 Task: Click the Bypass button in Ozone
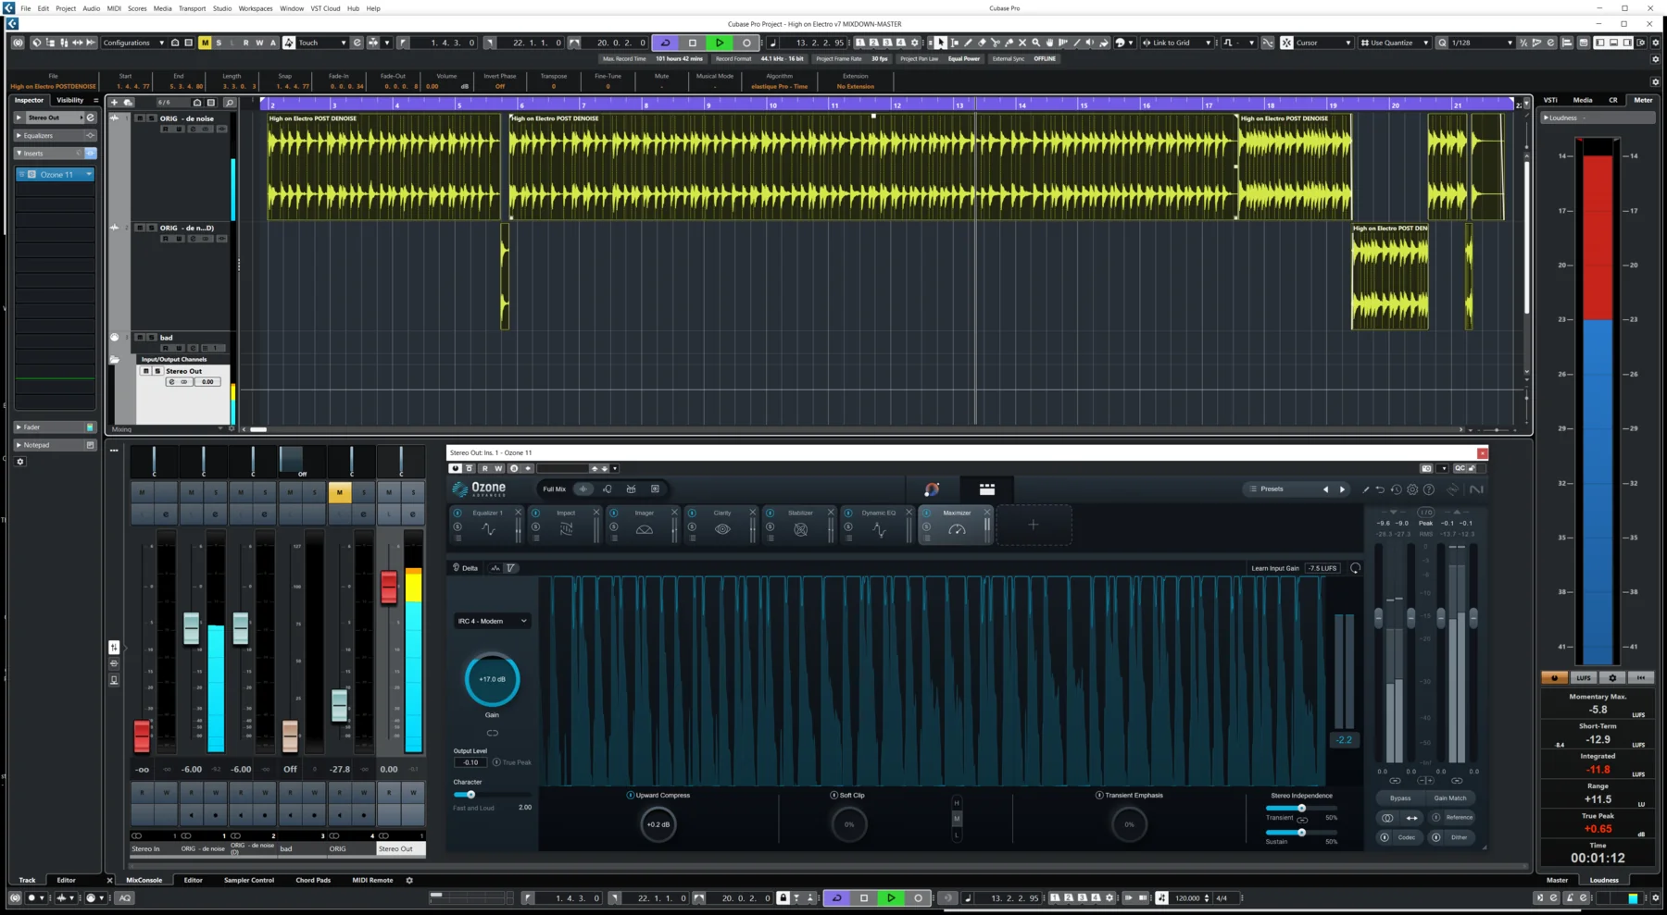pyautogui.click(x=1398, y=798)
